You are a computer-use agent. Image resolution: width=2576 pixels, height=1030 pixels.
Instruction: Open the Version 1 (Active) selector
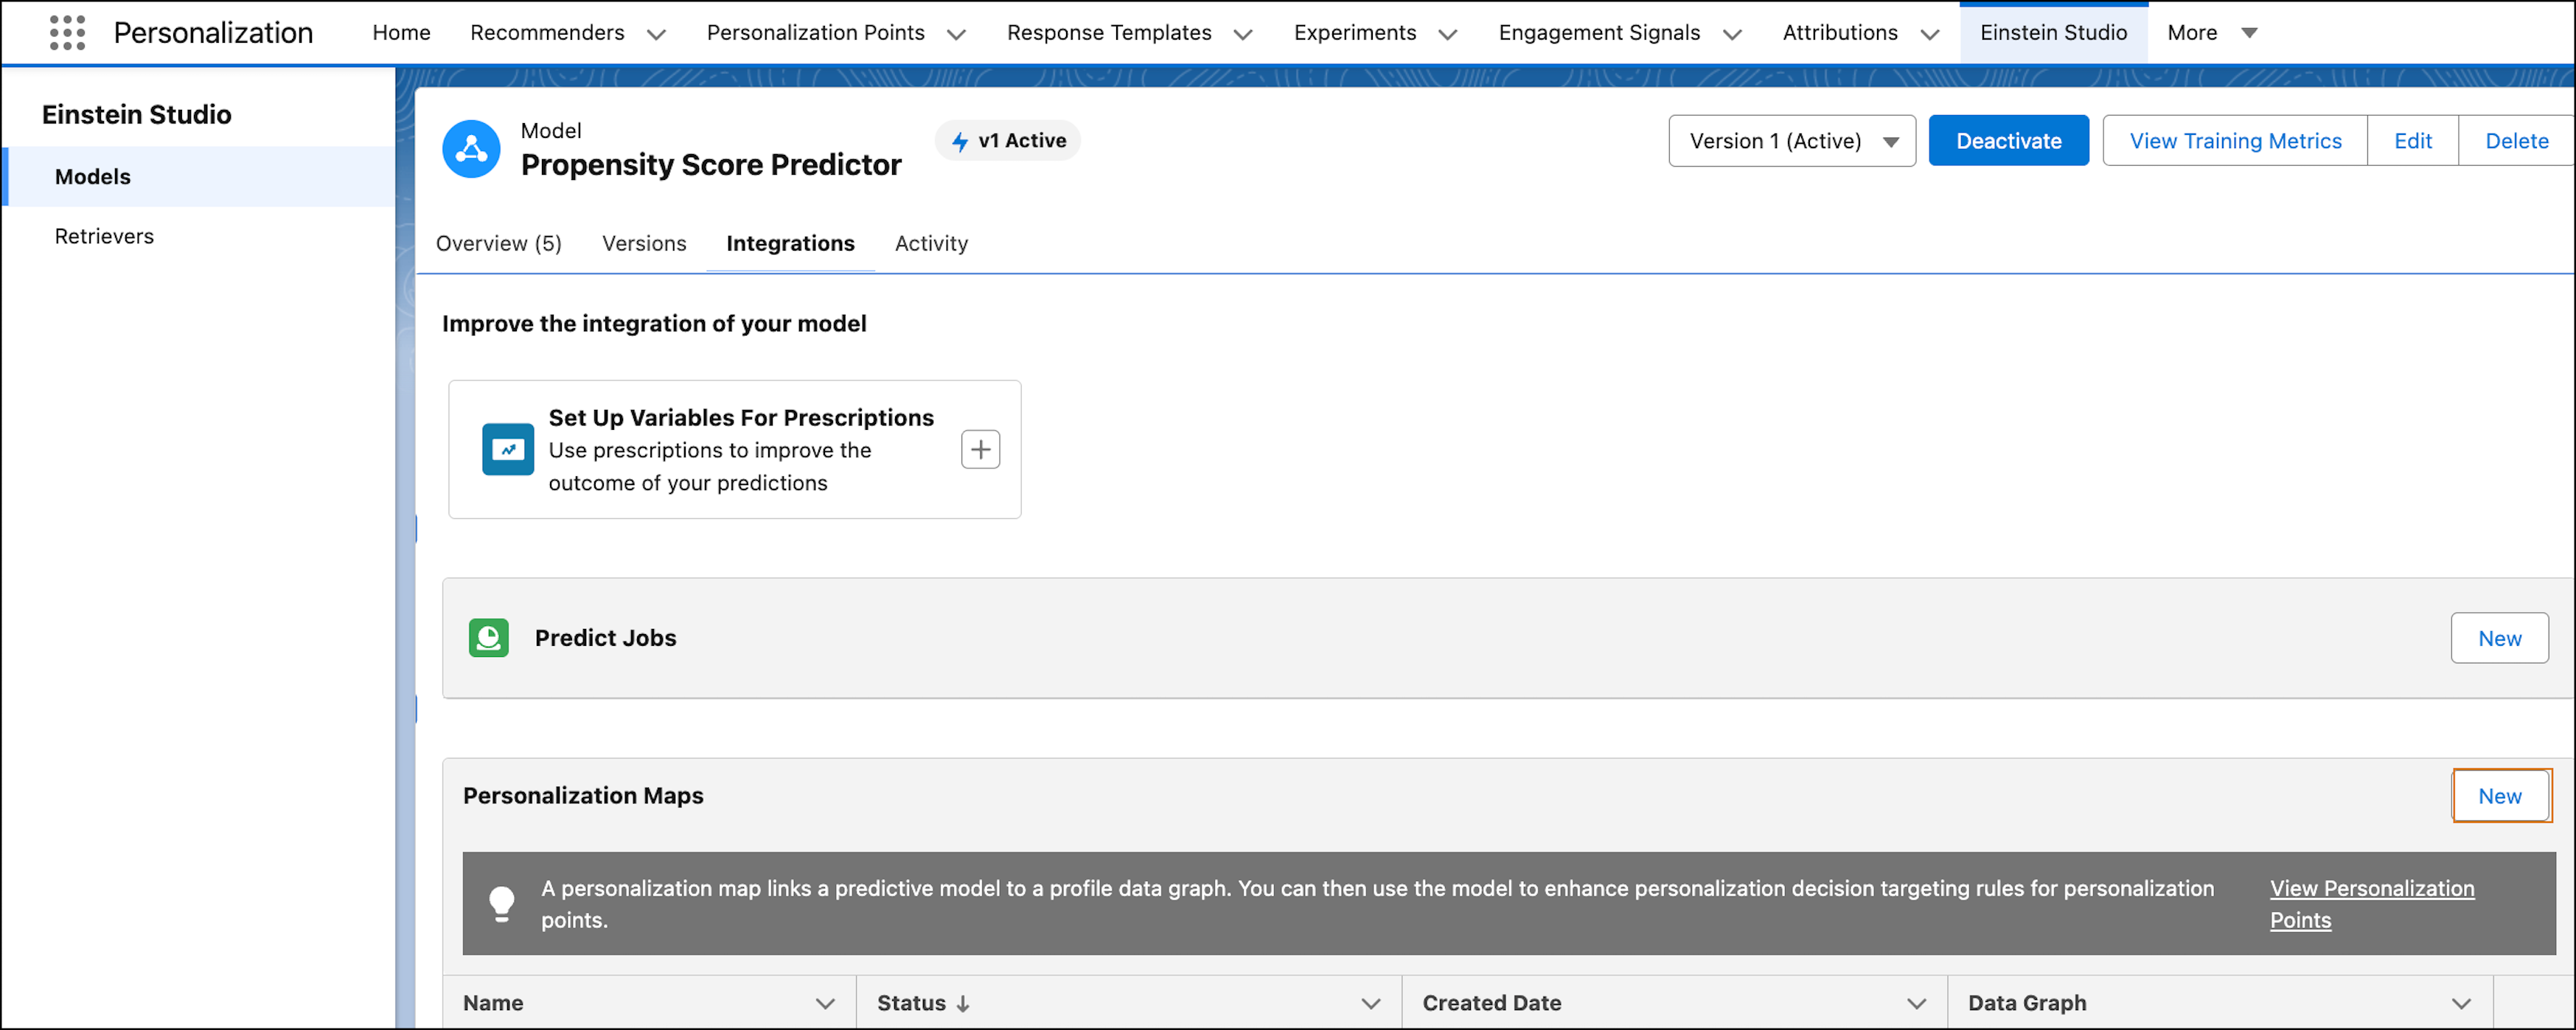coord(1792,141)
